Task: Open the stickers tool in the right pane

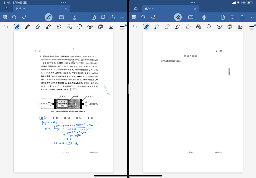Action: (x=219, y=27)
